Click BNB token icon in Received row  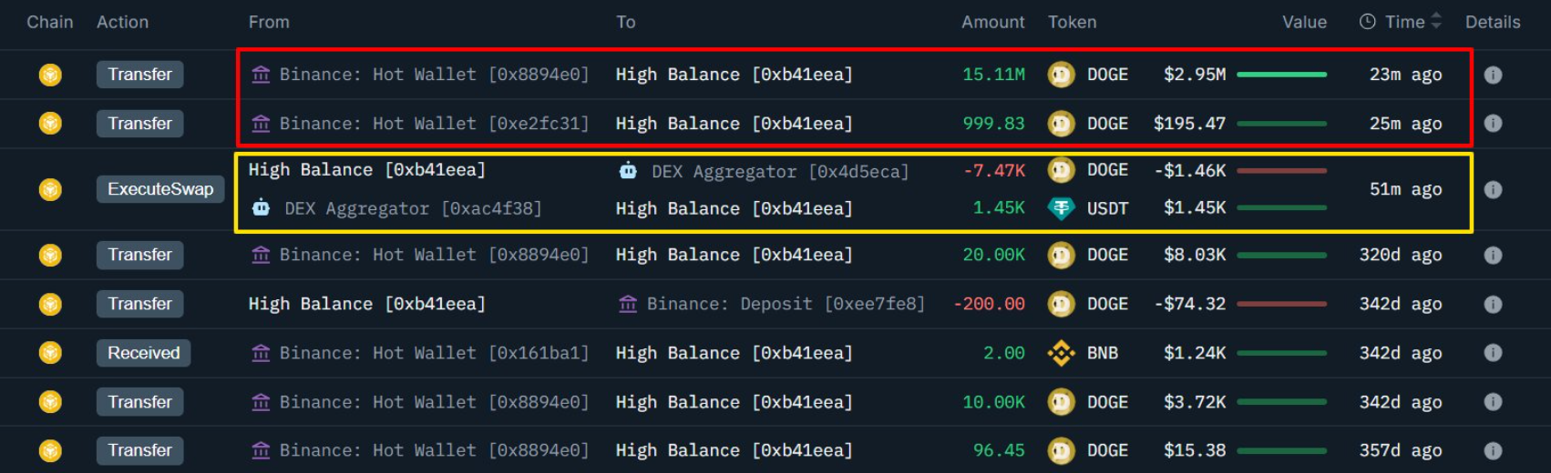(1061, 353)
